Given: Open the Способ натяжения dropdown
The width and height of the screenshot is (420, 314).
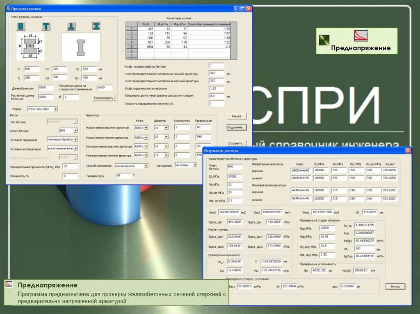Looking at the screenshot, I should click(146, 166).
